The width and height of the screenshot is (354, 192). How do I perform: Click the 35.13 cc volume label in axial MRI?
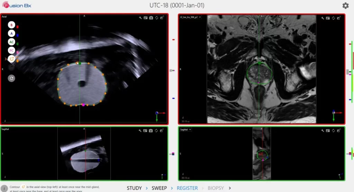185,122
